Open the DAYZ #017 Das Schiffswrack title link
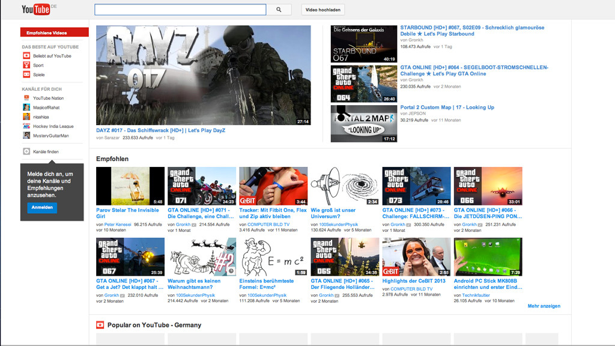 pos(161,130)
